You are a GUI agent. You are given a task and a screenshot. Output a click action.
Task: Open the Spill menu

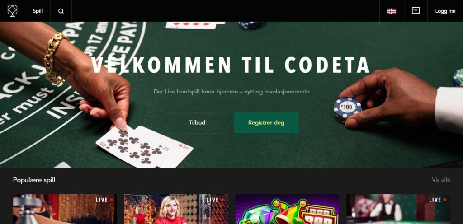point(38,11)
